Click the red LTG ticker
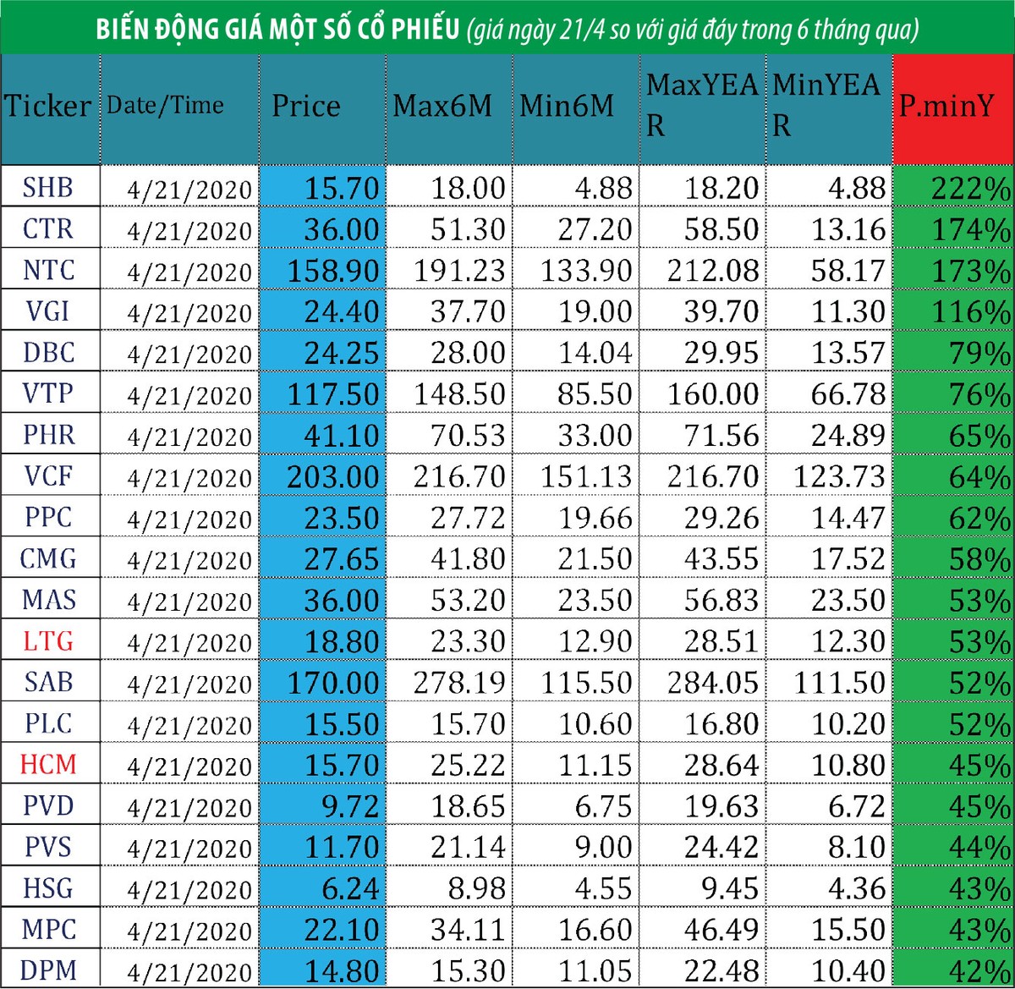 tap(48, 641)
